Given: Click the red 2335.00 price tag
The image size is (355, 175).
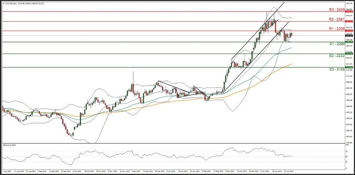Looking at the screenshot, I should pos(349,31).
